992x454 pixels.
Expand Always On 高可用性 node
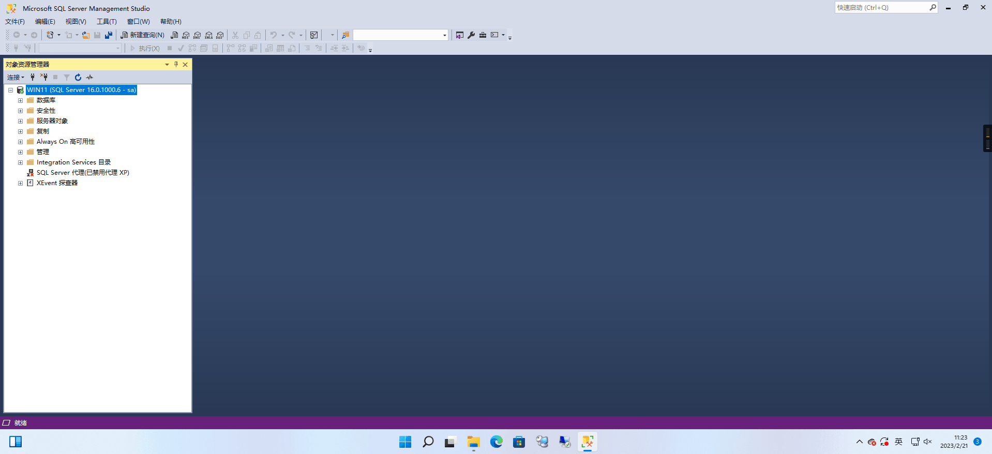coord(21,142)
